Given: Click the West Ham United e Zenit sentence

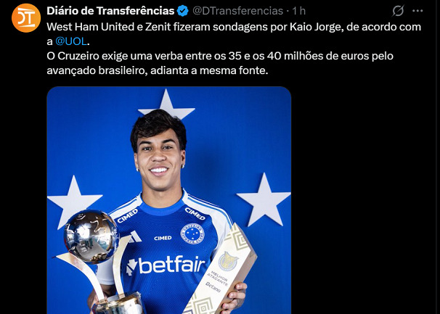Looking at the screenshot, I should point(234,34).
